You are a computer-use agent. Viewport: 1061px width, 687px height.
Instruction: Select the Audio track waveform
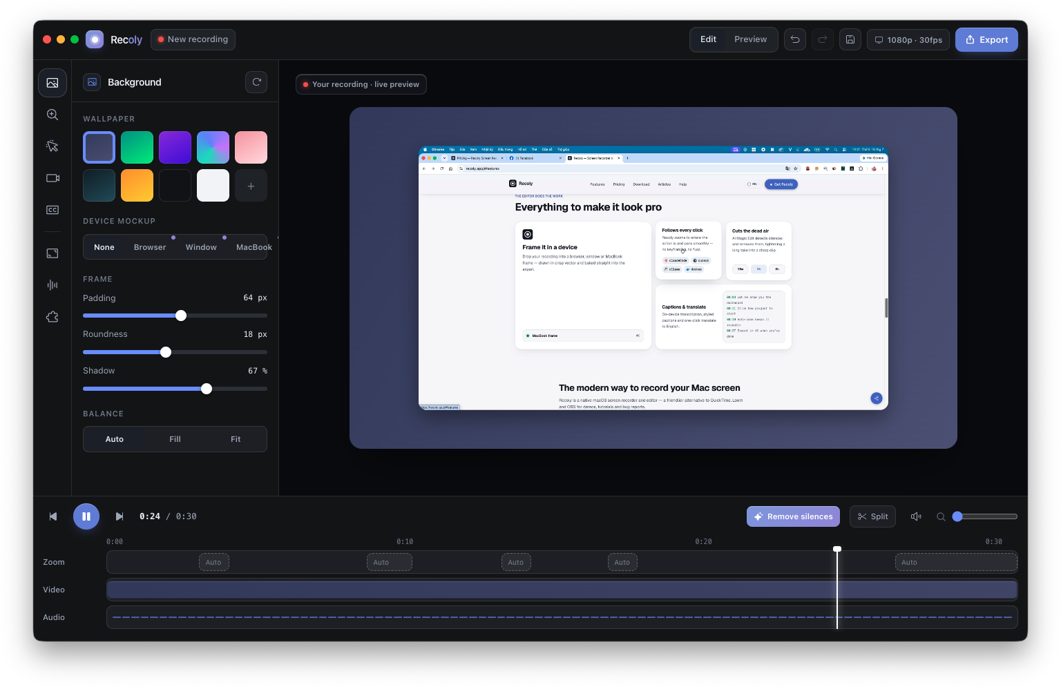pos(562,617)
